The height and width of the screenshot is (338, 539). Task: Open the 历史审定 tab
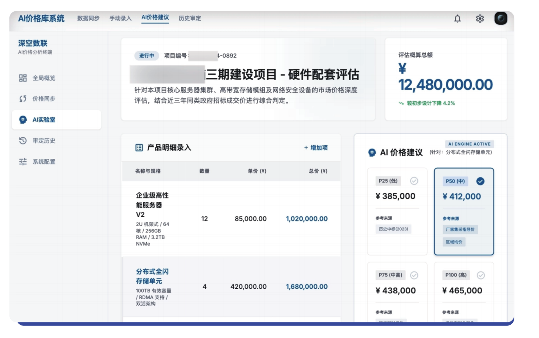(x=190, y=18)
